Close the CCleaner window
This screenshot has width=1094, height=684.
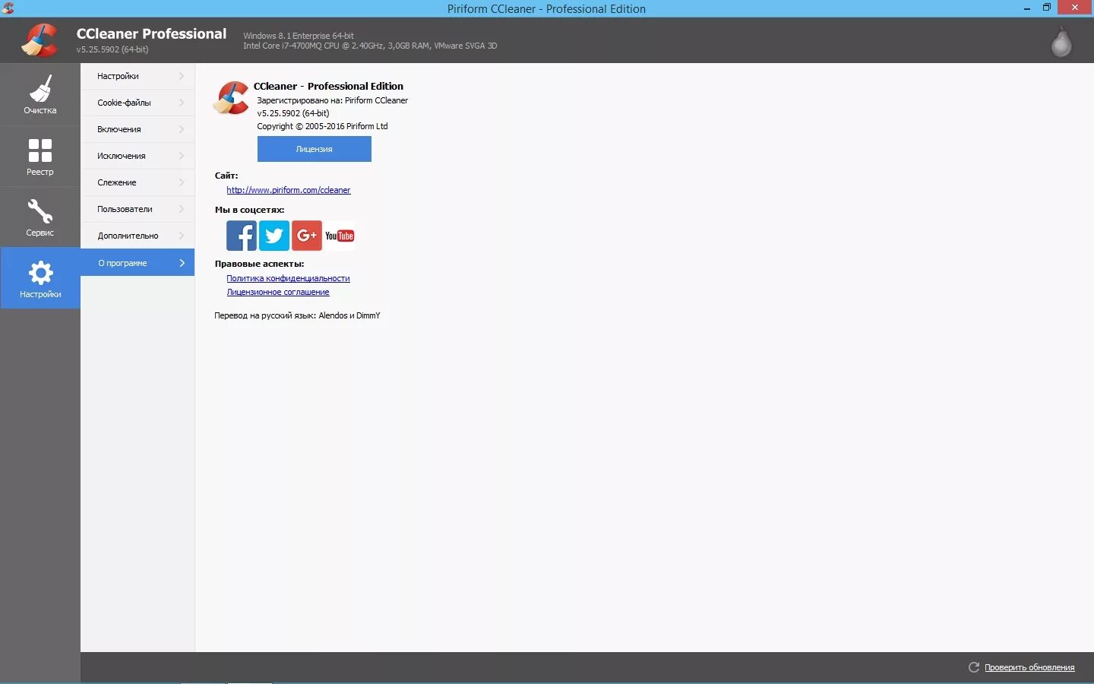tap(1074, 8)
